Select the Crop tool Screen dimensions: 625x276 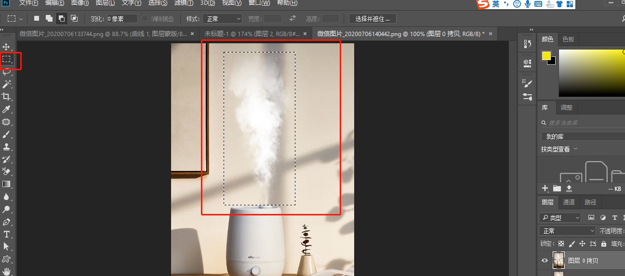[x=7, y=97]
